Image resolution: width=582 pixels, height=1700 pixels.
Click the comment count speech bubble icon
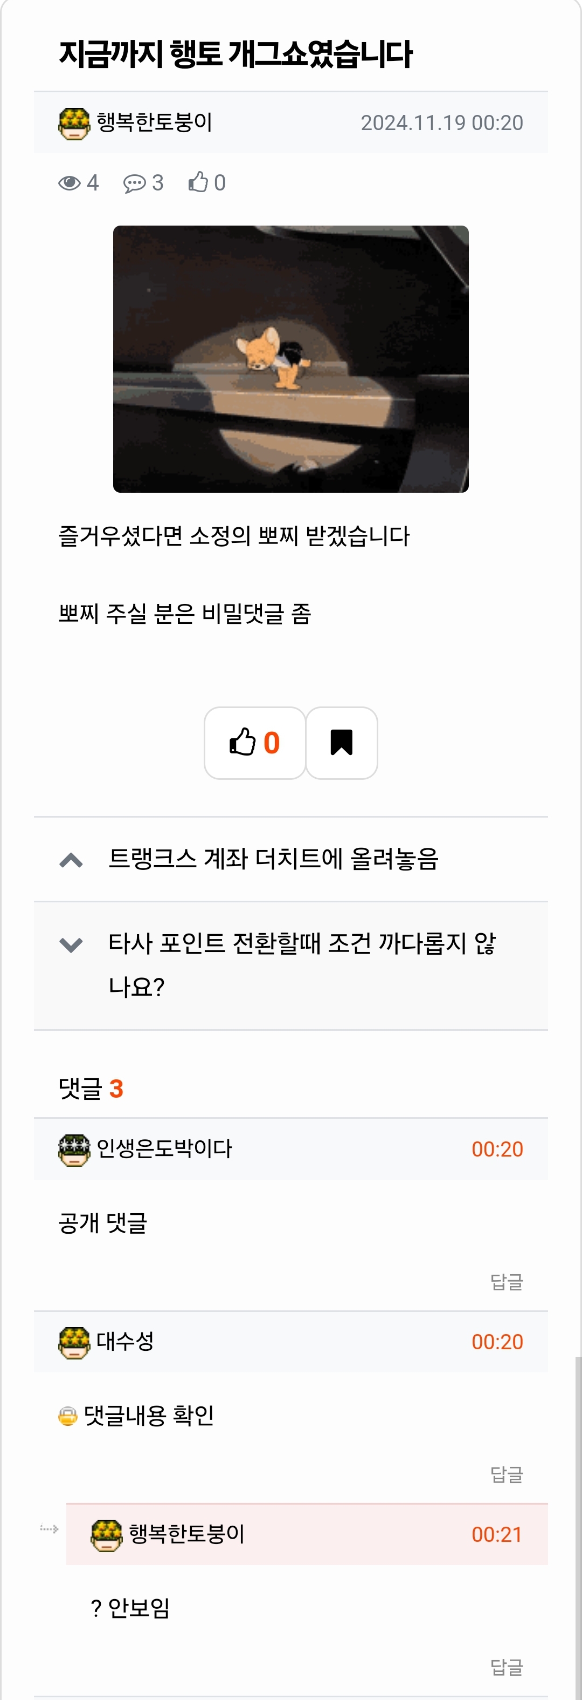coord(135,183)
